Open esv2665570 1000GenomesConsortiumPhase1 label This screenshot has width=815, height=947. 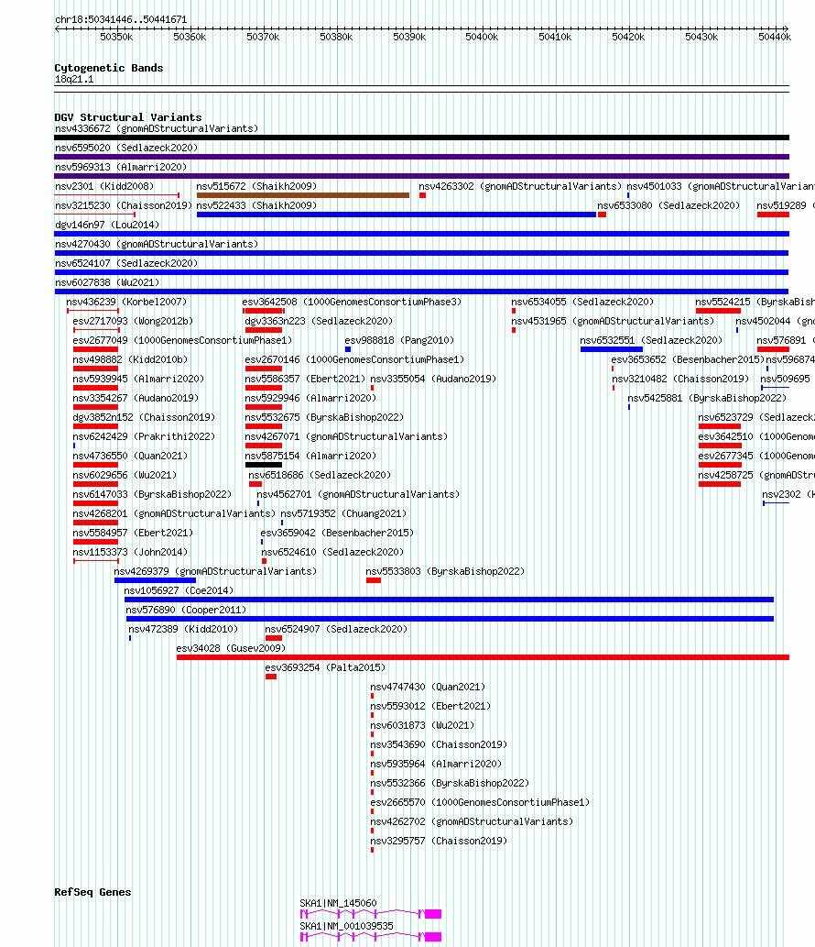pyautogui.click(x=480, y=803)
